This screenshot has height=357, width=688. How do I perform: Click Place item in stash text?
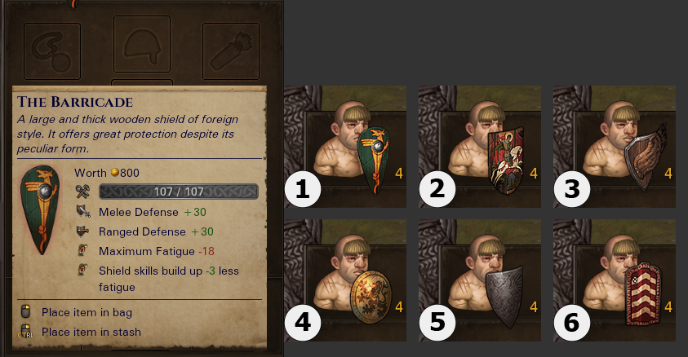click(91, 332)
